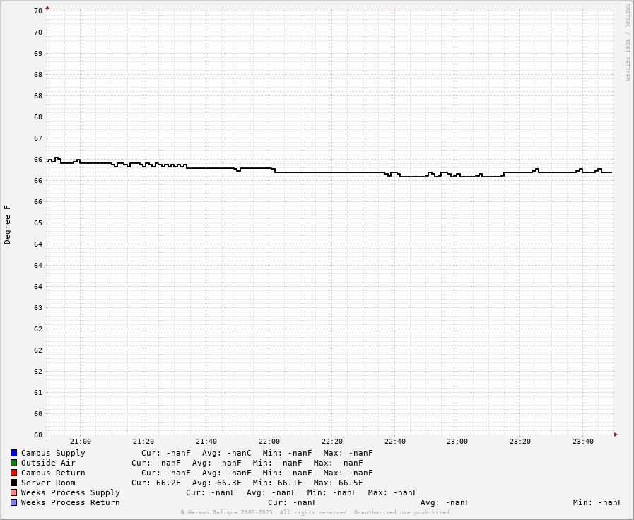
Task: Click the lavender Weeks Process Return swatch
Action: point(13,502)
